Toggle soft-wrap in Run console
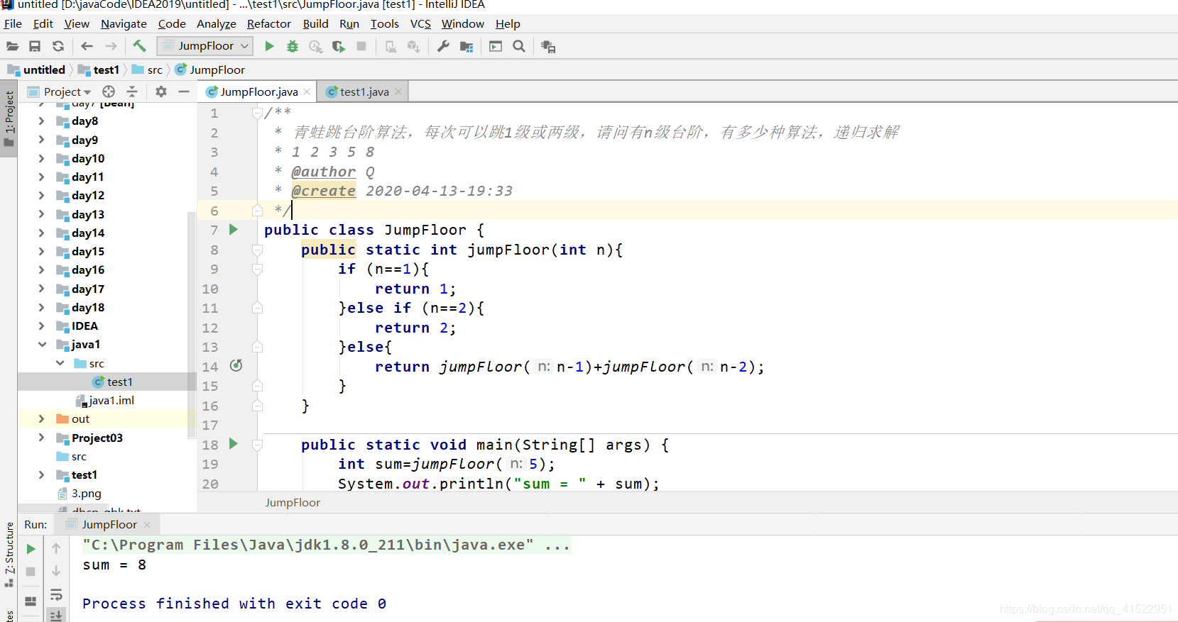 click(56, 594)
